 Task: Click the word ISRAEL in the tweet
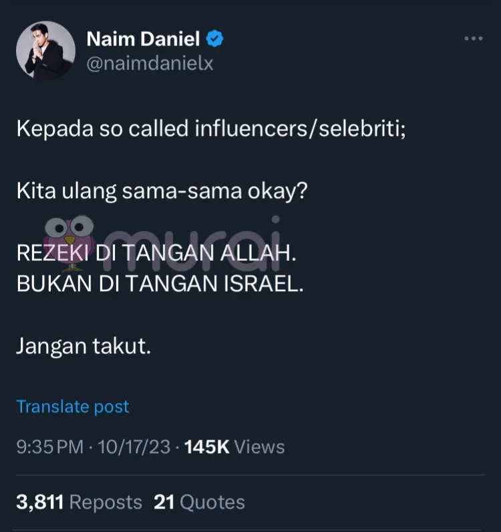[x=260, y=284]
